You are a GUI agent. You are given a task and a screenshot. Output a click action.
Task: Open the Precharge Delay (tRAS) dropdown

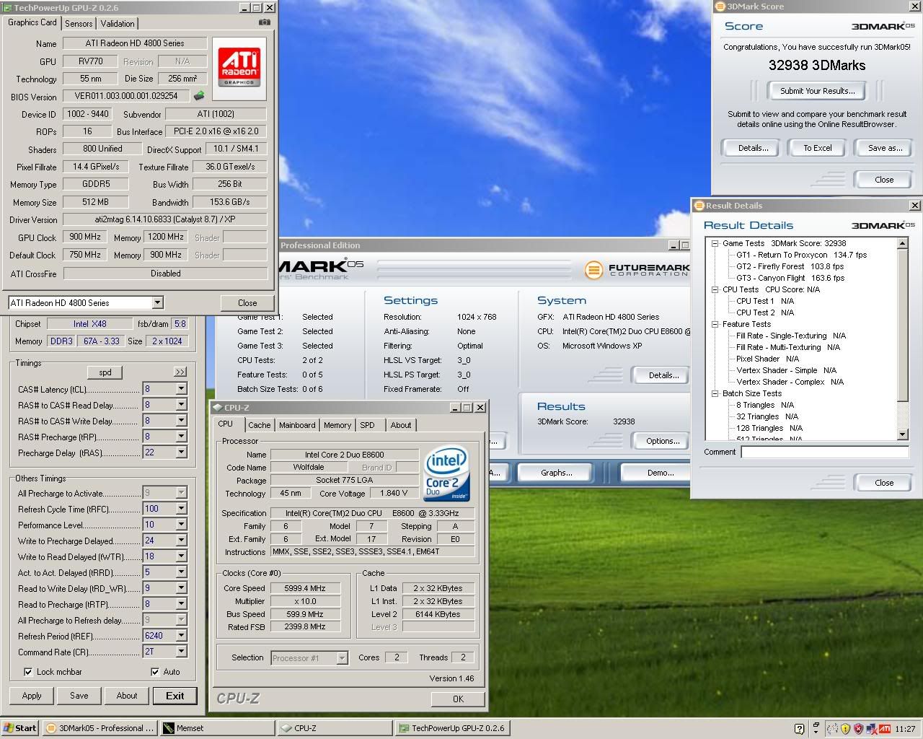181,452
